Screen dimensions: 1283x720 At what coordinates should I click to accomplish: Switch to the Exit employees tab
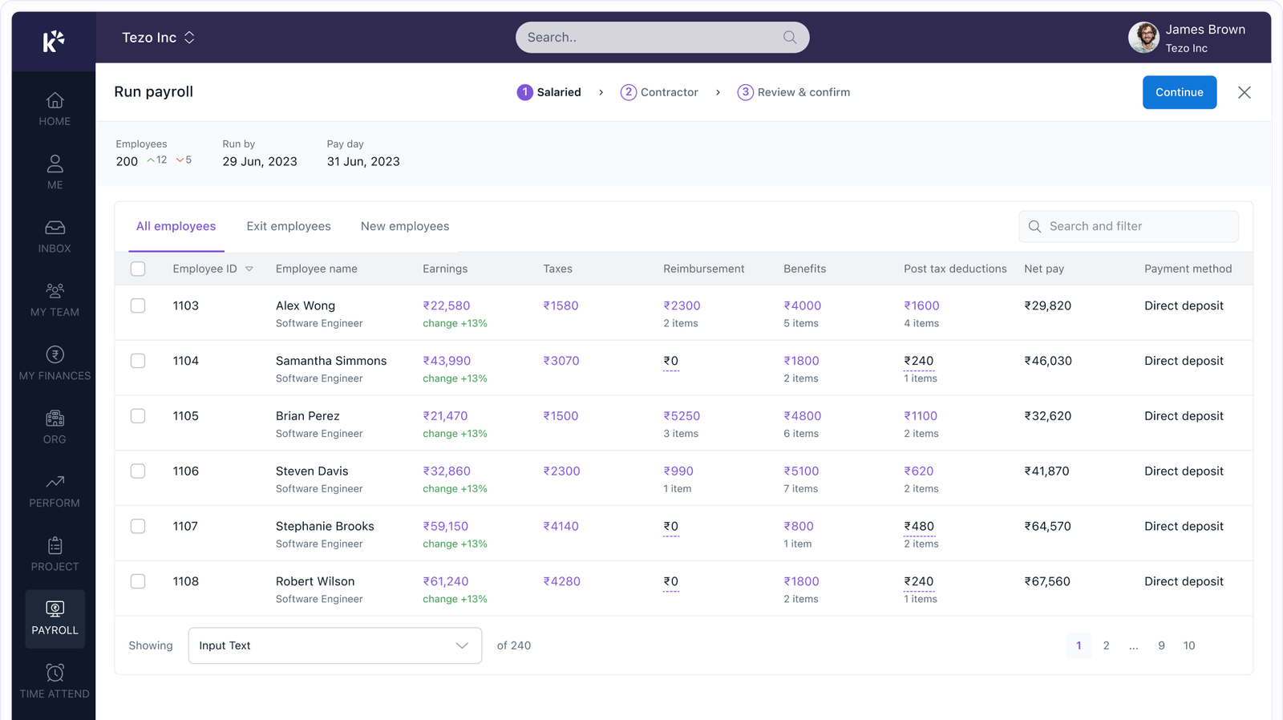pyautogui.click(x=289, y=226)
